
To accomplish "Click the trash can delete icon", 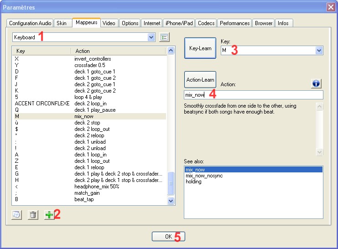I will [x=33, y=215].
